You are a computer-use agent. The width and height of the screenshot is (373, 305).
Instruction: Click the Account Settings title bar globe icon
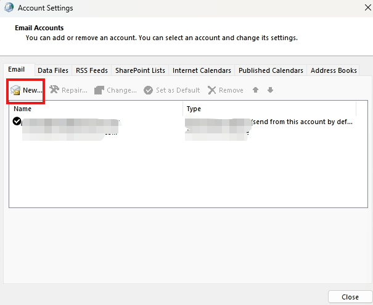pos(9,7)
